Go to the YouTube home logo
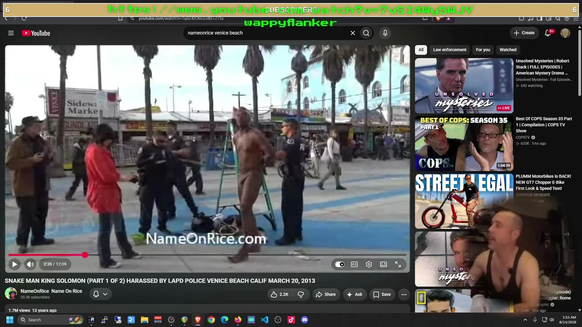The image size is (582, 327). tap(36, 33)
